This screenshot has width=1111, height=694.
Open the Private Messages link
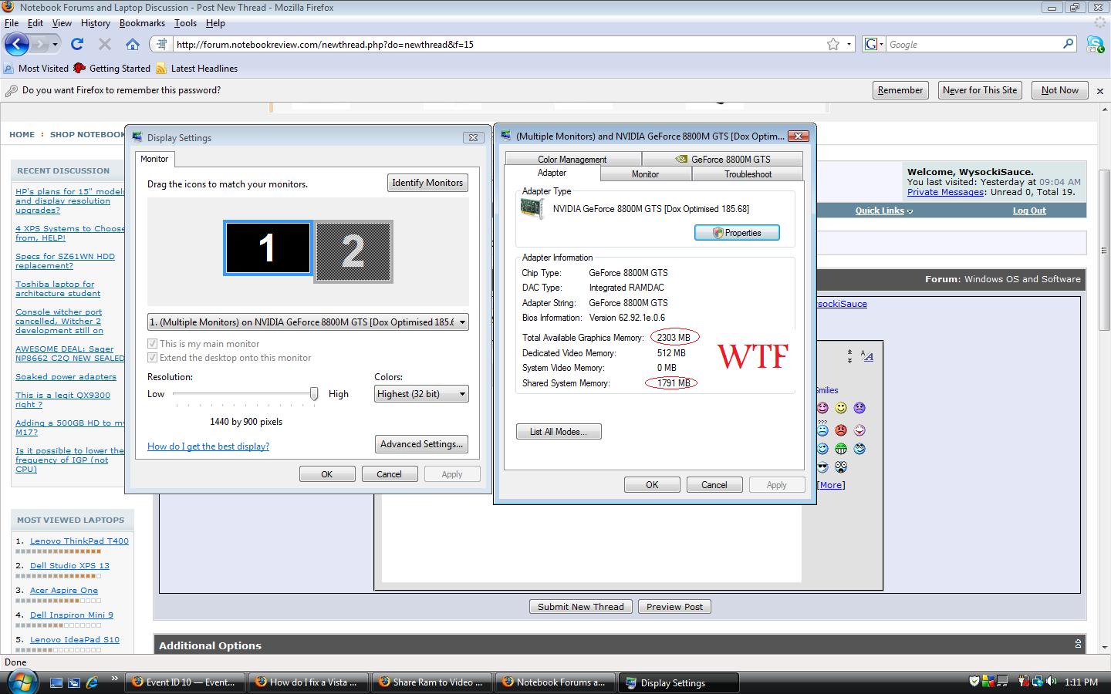point(945,192)
